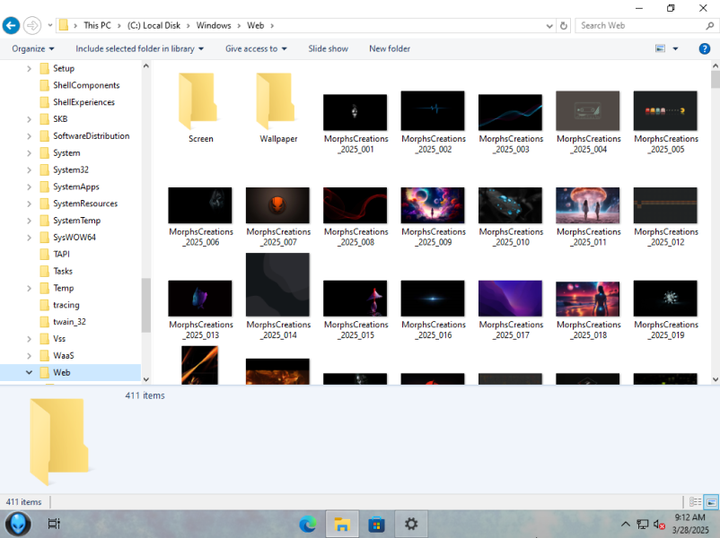
Task: Click the MorphsCreations_2025_016 file name
Action: point(434,330)
